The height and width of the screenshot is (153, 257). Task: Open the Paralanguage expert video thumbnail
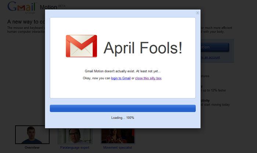pyautogui.click(x=75, y=136)
